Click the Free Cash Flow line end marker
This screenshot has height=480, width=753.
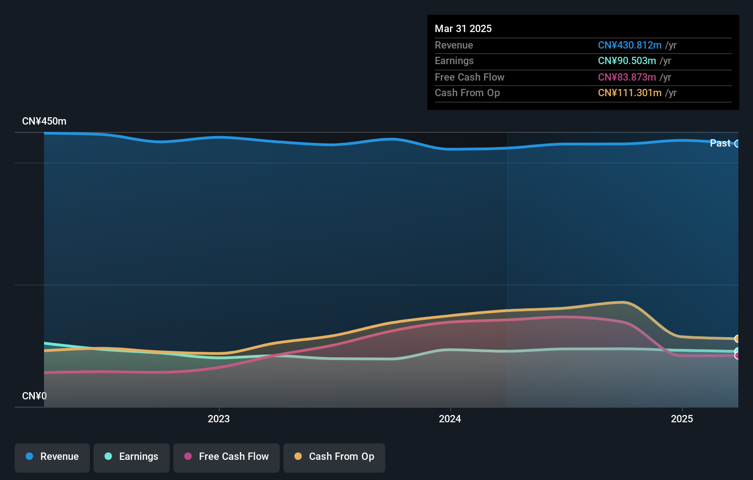(x=737, y=356)
